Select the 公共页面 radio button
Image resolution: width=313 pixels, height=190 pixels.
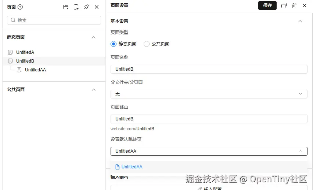[147, 44]
